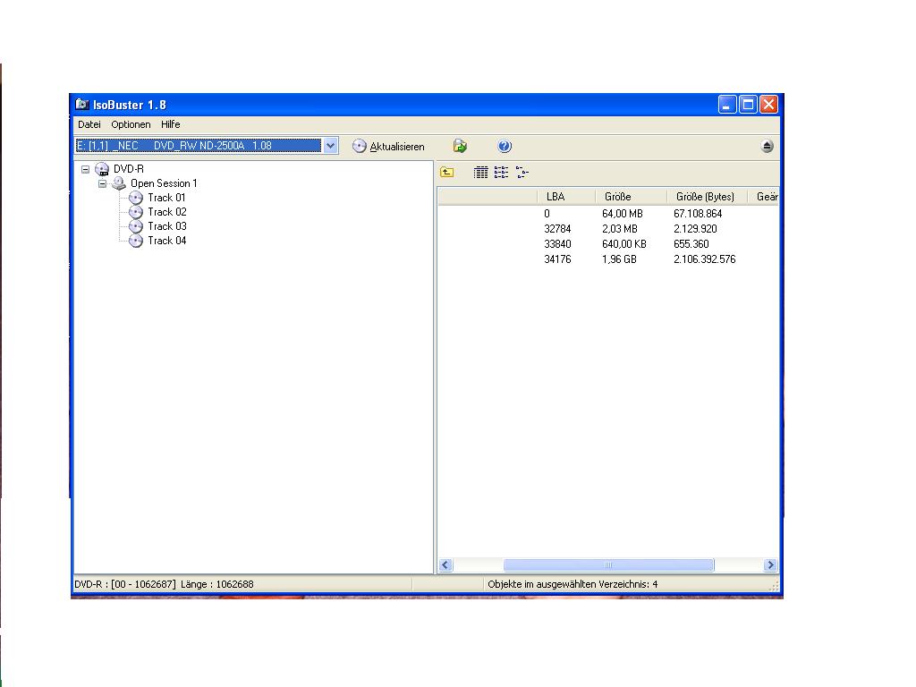Screen dimensions: 916x687
Task: Select Track 04 in the tree
Action: coord(167,241)
